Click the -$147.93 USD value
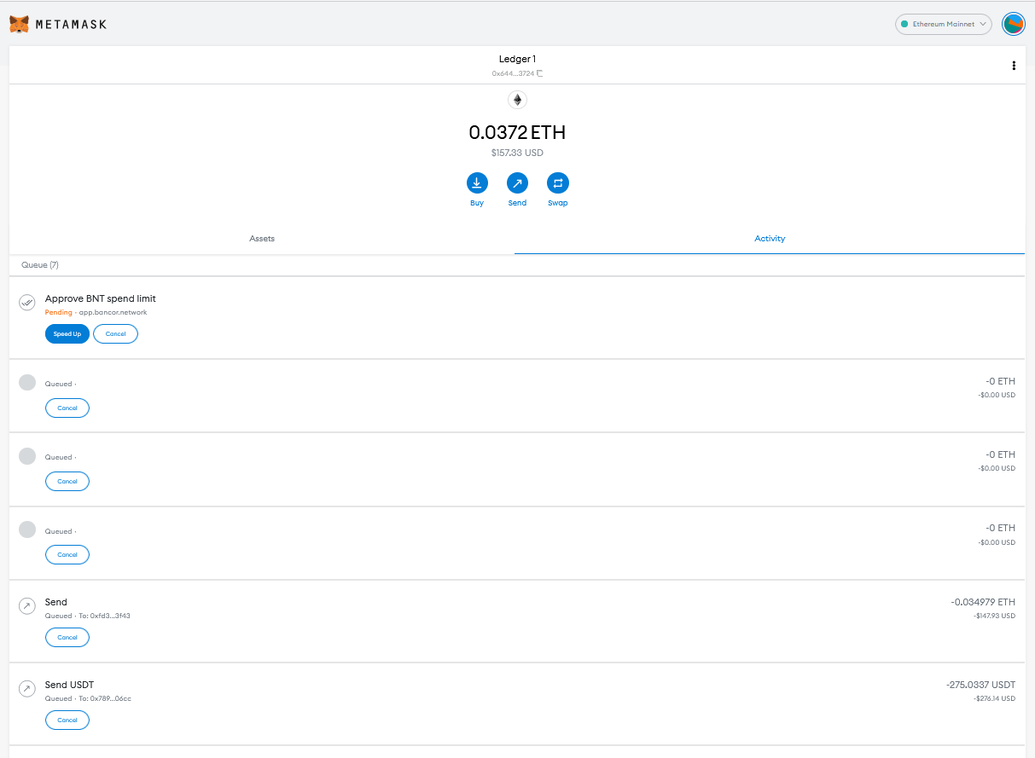The image size is (1035, 758). [994, 616]
